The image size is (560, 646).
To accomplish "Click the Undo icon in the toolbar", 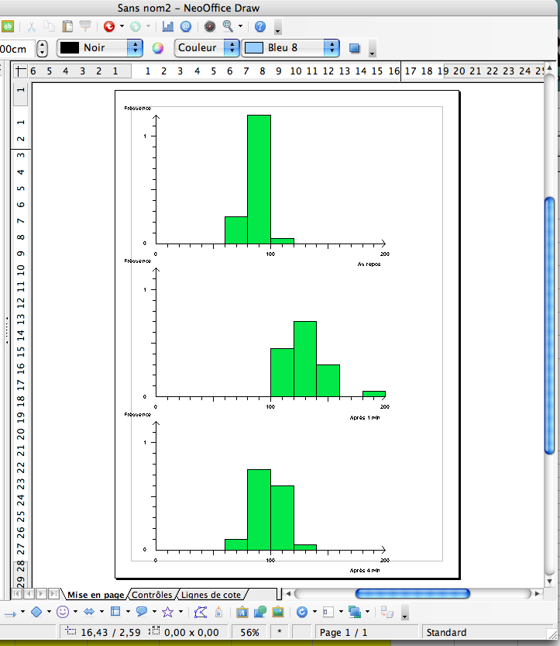I will (108, 26).
